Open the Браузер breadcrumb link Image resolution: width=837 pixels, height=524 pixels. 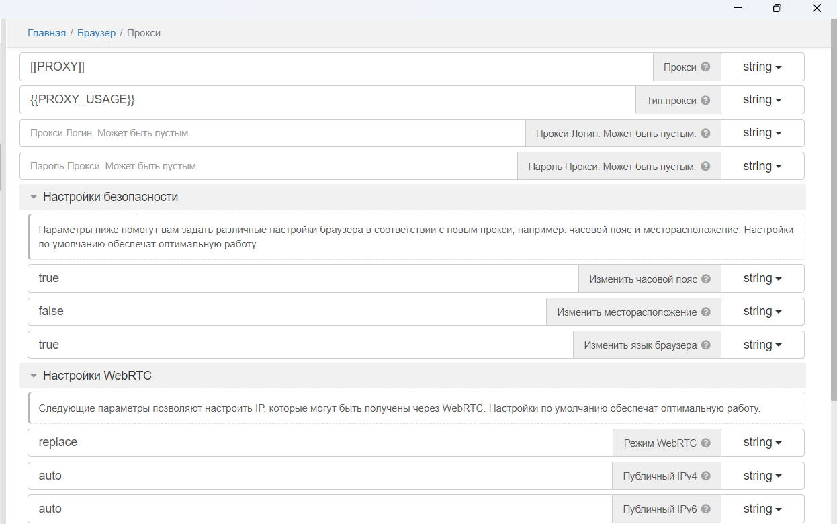click(96, 33)
